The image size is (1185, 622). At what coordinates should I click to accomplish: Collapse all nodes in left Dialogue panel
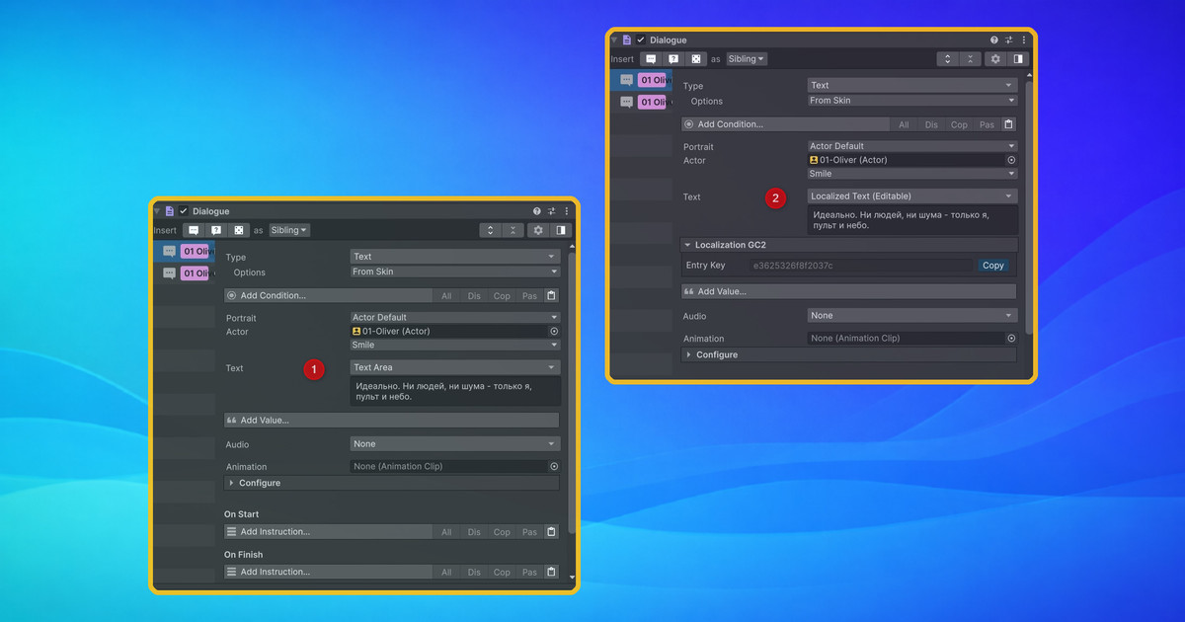[513, 230]
